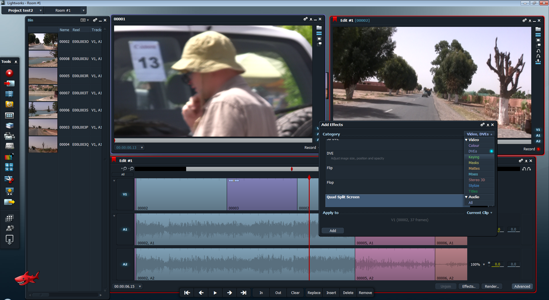Open the Current Clip apply-to dropdown
This screenshot has width=549, height=300.
tap(480, 213)
